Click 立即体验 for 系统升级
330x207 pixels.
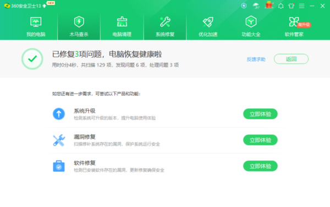pyautogui.click(x=260, y=114)
